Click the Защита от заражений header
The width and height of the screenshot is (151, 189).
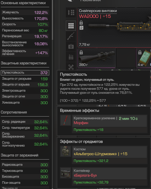20,155
